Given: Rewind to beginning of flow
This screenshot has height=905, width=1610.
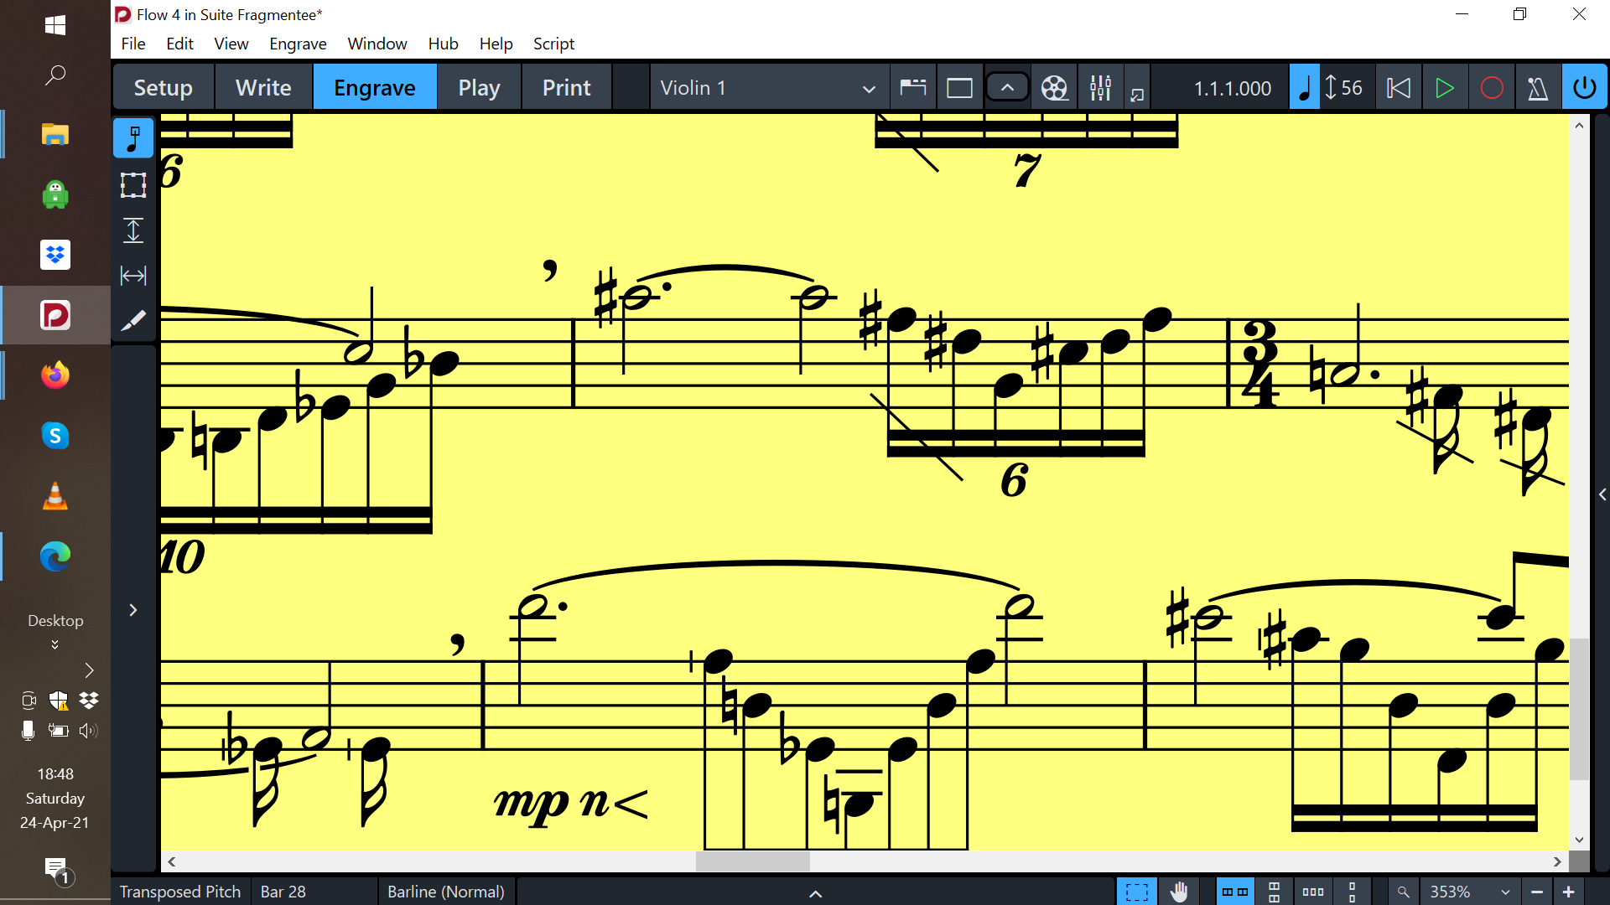Looking at the screenshot, I should 1398,88.
